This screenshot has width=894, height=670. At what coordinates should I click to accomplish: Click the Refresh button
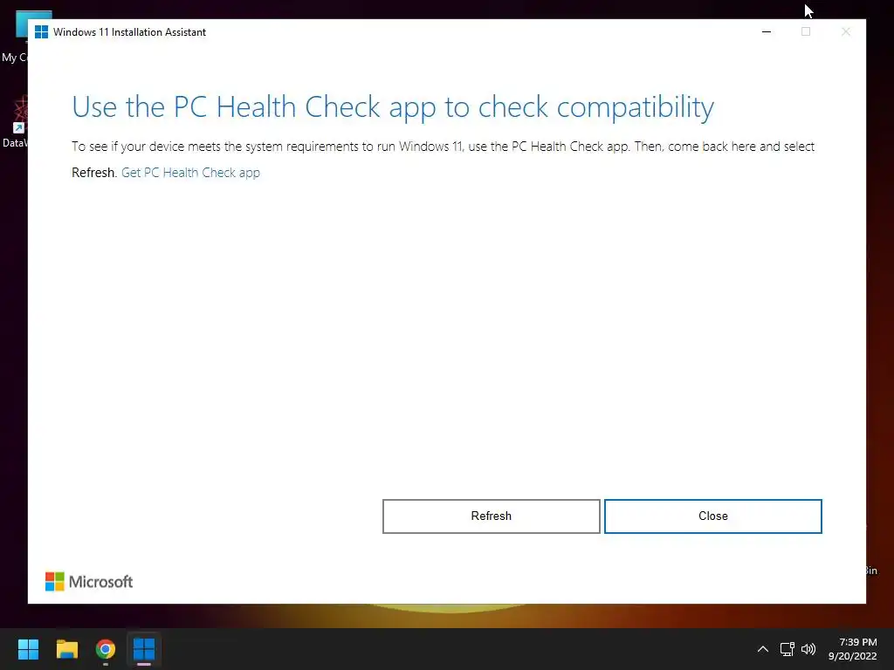pyautogui.click(x=491, y=516)
